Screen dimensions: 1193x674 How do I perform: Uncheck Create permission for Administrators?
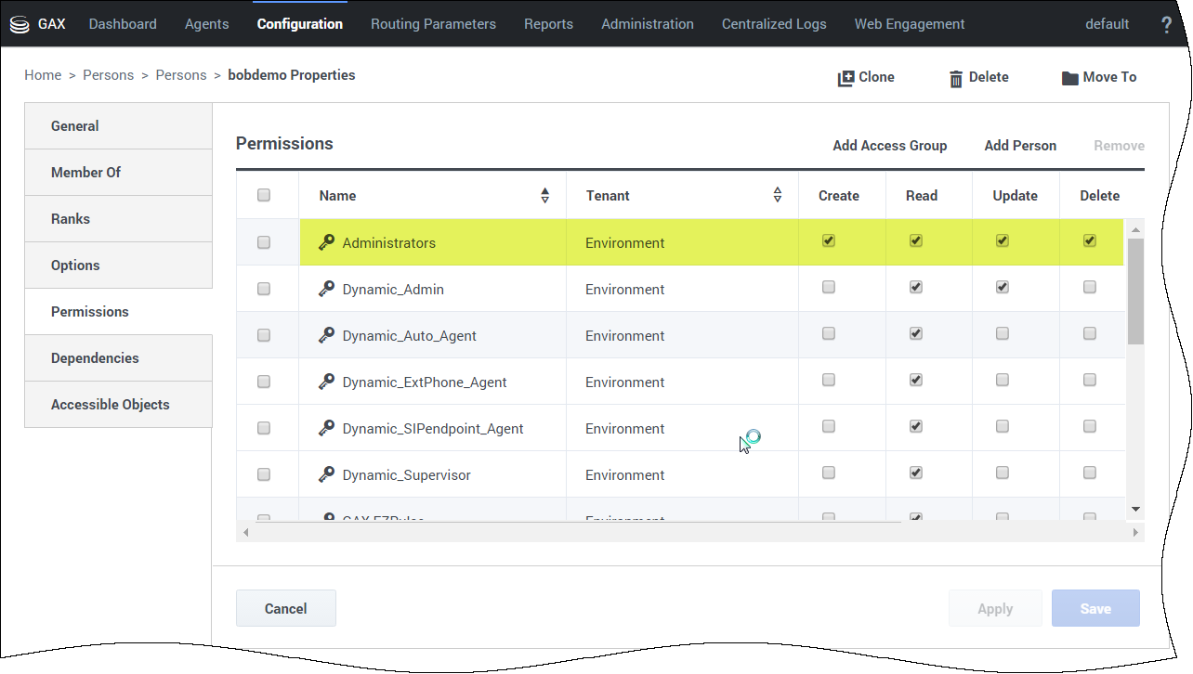click(829, 240)
